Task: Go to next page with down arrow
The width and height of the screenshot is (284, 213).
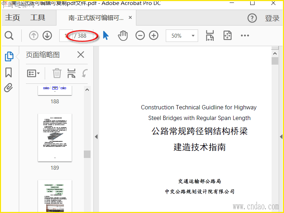Action: [x=47, y=35]
